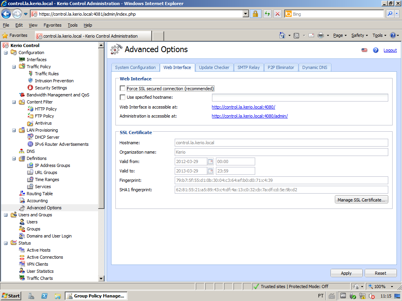The height and width of the screenshot is (301, 402).
Task: Click the Active Hosts icon
Action: point(22,250)
